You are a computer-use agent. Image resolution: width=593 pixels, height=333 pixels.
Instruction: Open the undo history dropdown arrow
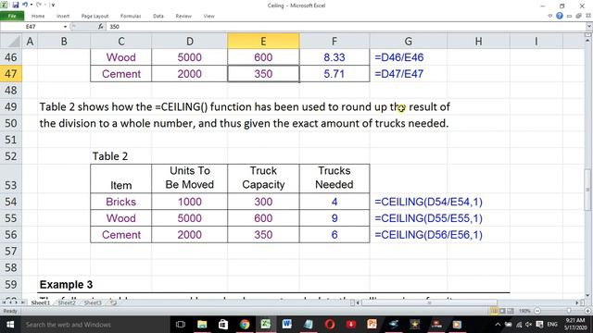(x=31, y=5)
